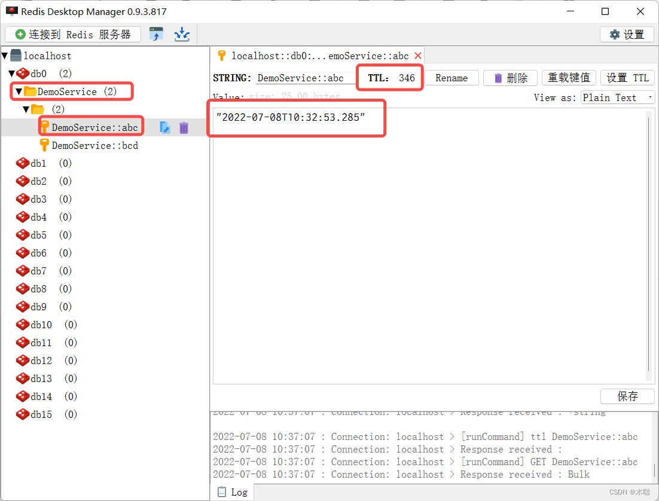Viewport: 659px width, 501px height.
Task: Open the View as Plain Text dropdown
Action: 617,97
